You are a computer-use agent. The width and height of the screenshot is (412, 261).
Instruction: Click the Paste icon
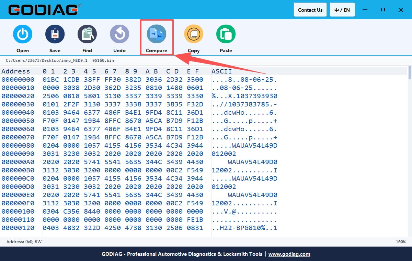[226, 34]
